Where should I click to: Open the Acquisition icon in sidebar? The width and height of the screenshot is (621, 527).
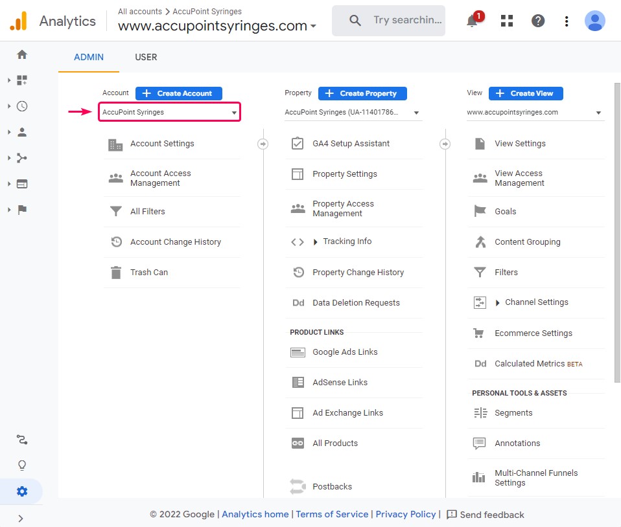coord(22,158)
